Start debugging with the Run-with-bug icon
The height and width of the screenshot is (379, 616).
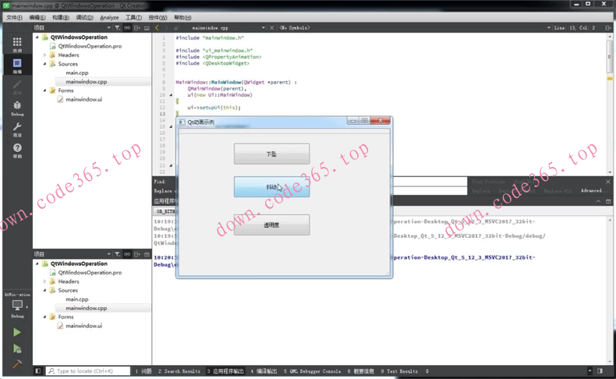click(x=16, y=349)
